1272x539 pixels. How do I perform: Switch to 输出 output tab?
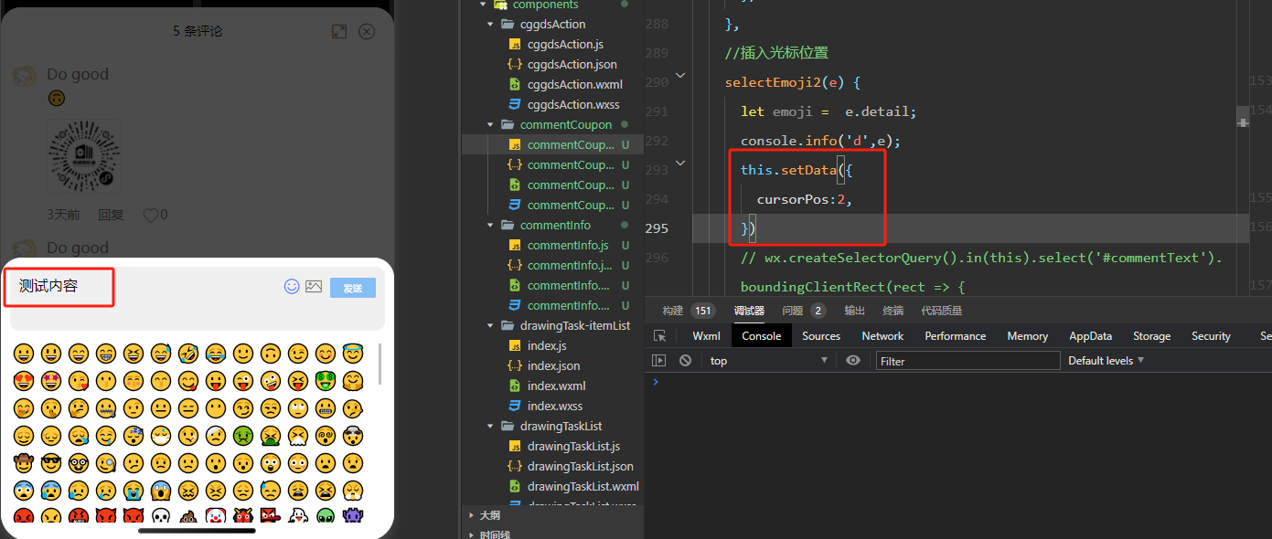tap(854, 311)
